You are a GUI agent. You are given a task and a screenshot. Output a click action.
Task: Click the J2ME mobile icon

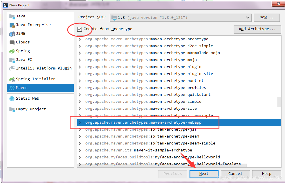pyautogui.click(x=12, y=34)
